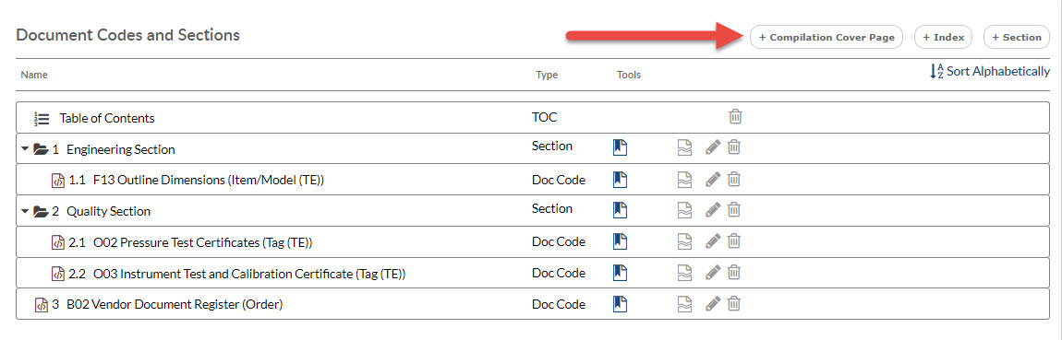1062x340 pixels.
Task: Add a new Index
Action: 944,37
